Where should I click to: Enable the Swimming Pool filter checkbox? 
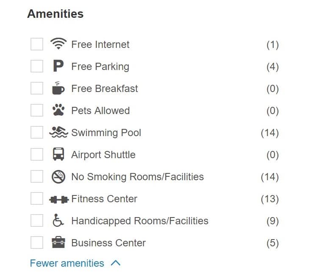point(37,132)
